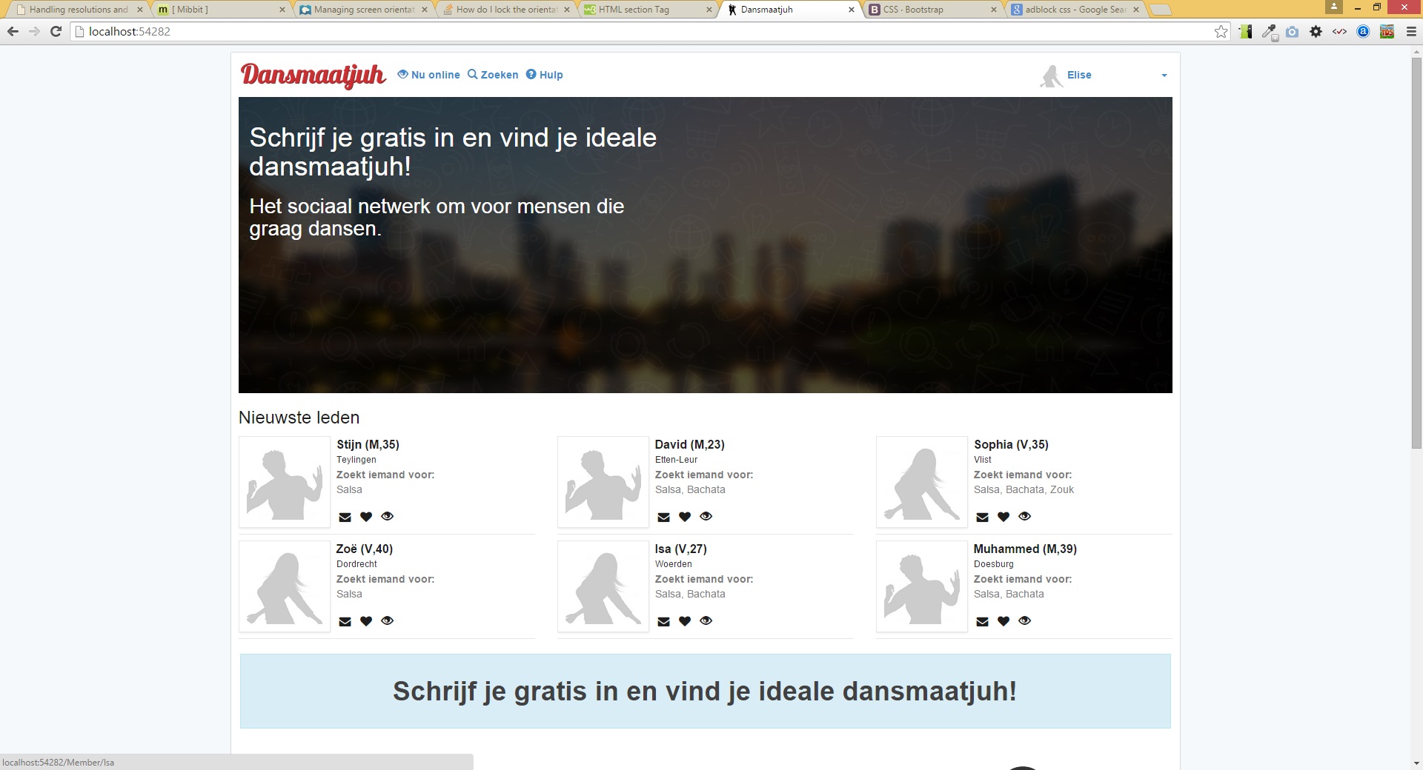1423x770 pixels.
Task: Click the camera extension icon in toolbar
Action: point(1292,32)
